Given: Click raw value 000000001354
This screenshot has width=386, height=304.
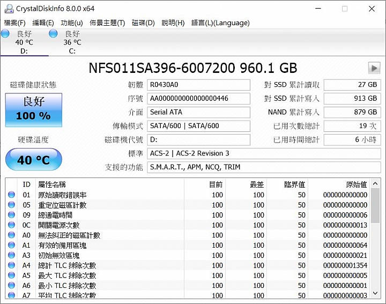Looking at the screenshot, I should [345, 265].
